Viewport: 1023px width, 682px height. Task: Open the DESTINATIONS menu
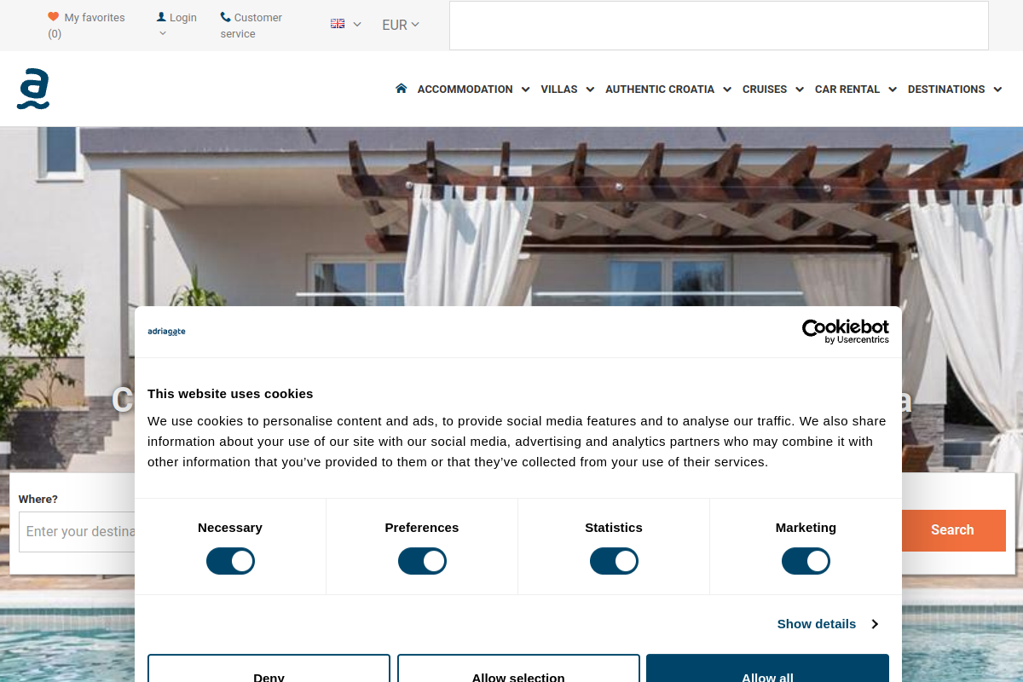coord(946,90)
